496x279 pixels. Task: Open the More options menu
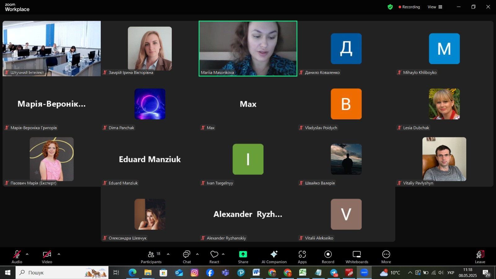pyautogui.click(x=386, y=257)
